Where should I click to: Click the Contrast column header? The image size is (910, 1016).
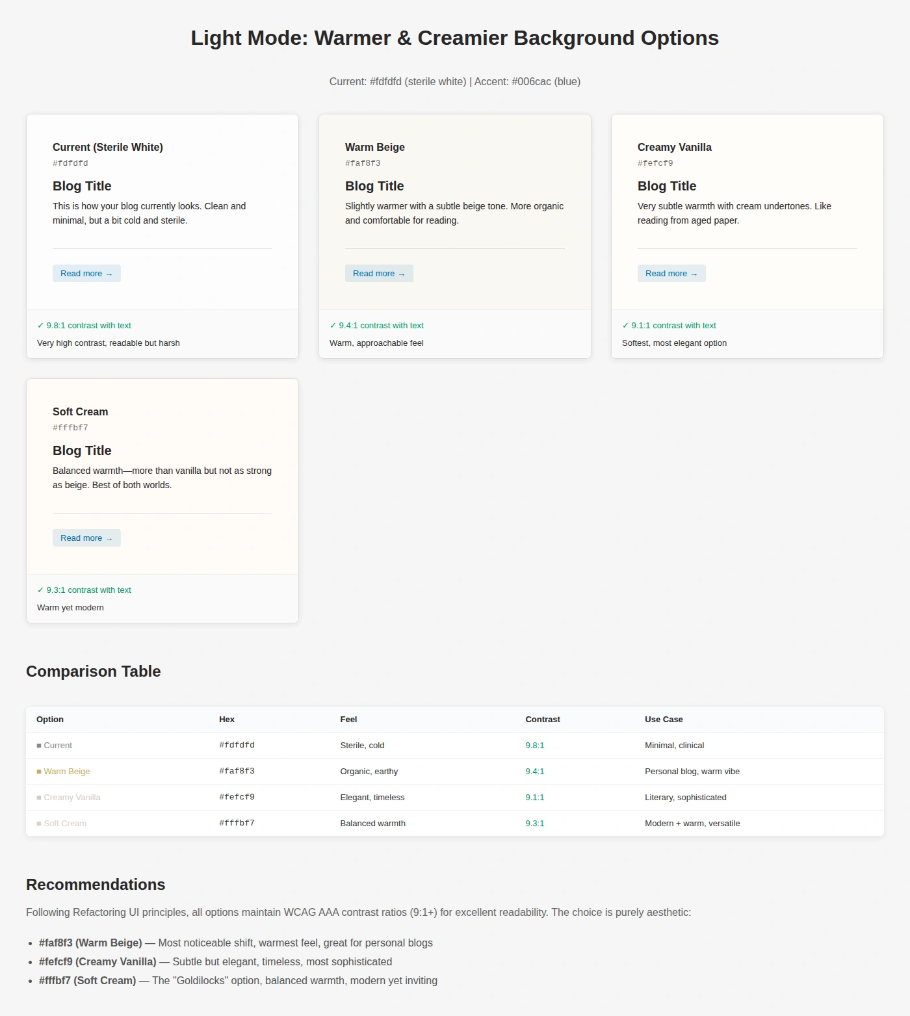pos(542,720)
